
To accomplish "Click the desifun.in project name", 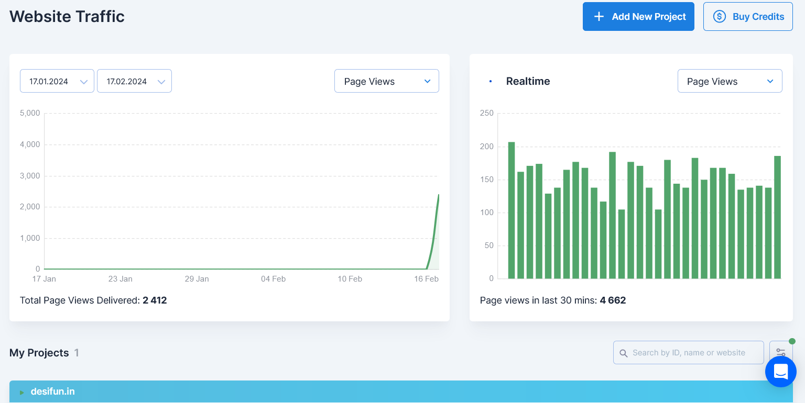I will tap(52, 391).
